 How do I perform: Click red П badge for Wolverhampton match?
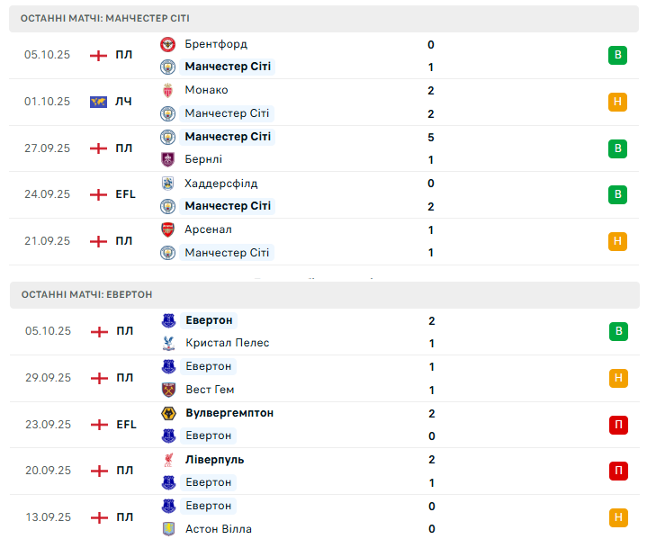[x=617, y=425]
